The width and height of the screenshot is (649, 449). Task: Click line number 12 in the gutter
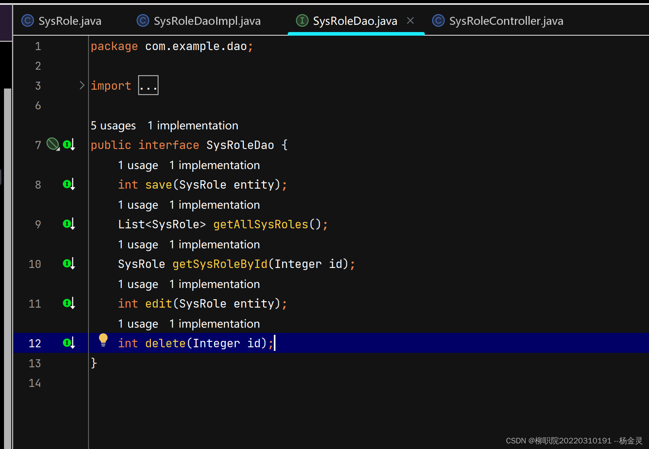pyautogui.click(x=35, y=343)
